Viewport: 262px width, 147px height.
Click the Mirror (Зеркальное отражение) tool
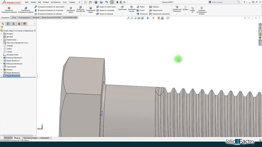160,14
